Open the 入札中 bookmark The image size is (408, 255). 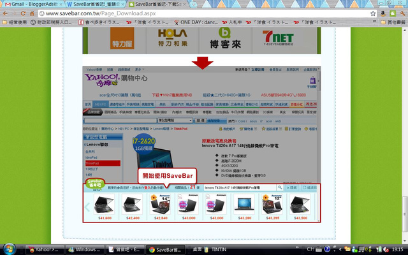pyautogui.click(x=232, y=22)
